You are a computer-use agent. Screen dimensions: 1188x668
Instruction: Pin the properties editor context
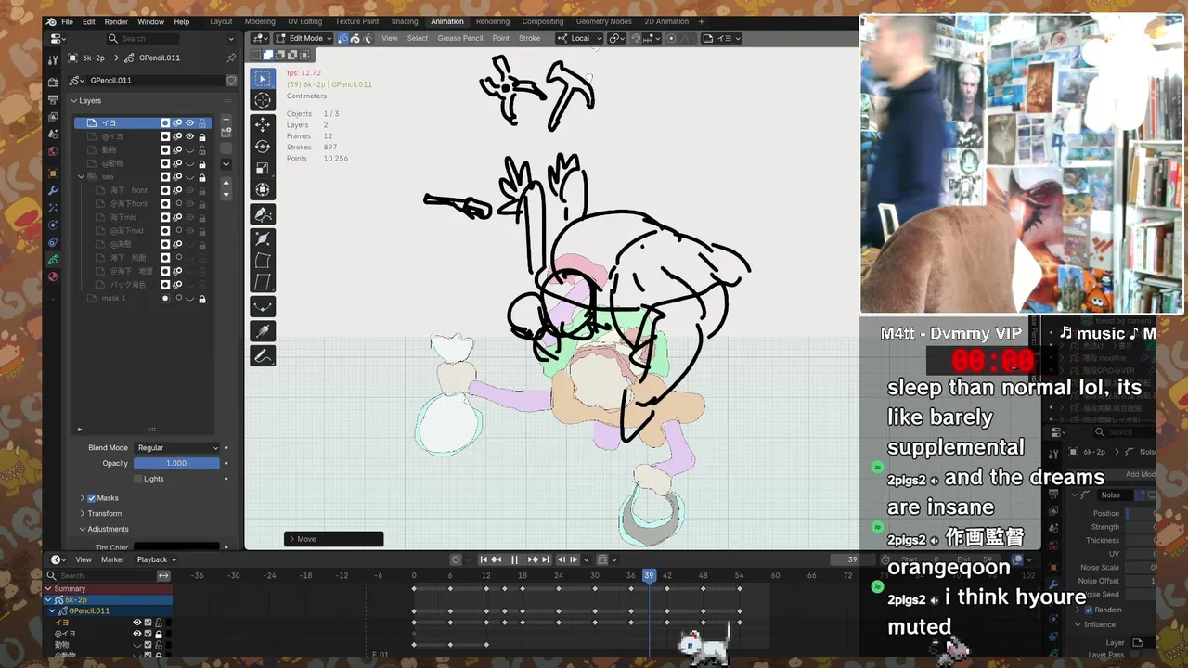click(x=231, y=58)
